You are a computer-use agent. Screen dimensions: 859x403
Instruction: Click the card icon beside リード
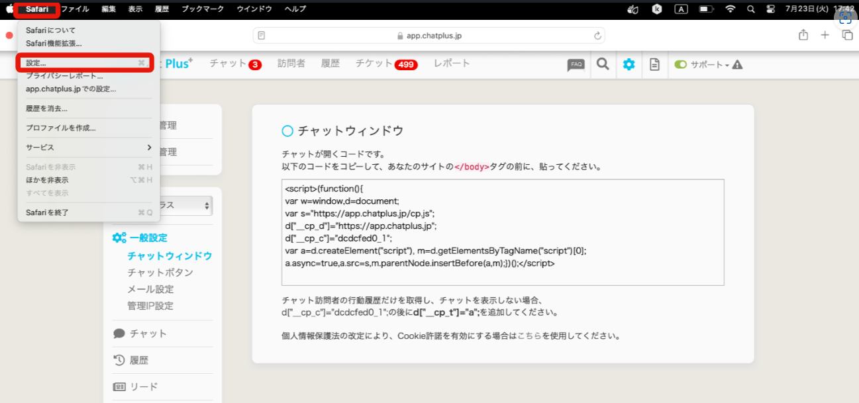coord(119,387)
